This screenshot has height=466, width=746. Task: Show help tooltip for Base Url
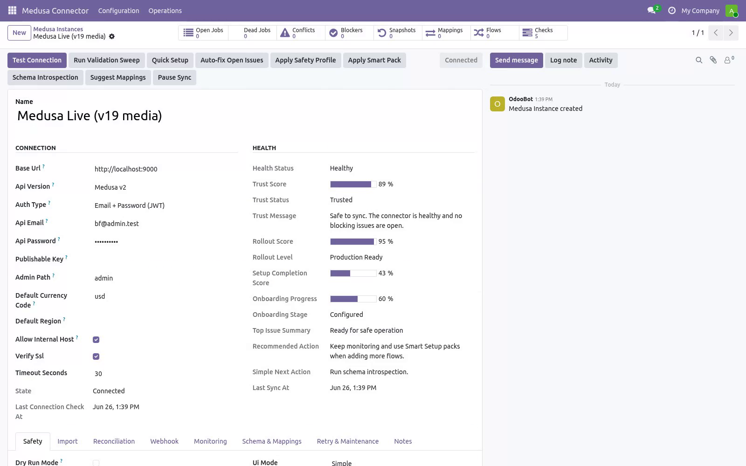point(43,166)
